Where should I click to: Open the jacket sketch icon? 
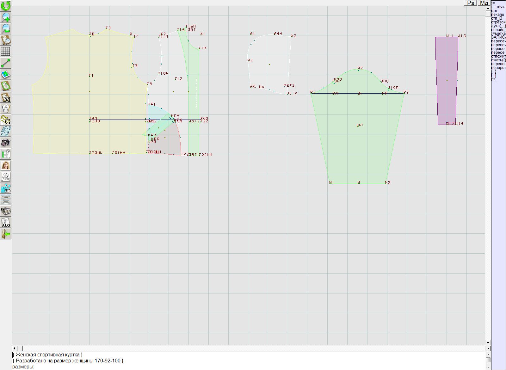pyautogui.click(x=6, y=177)
